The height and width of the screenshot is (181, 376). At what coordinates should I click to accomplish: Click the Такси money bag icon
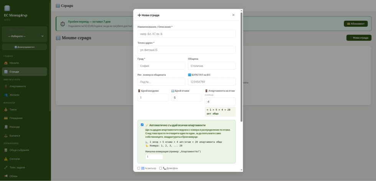click(x=6, y=109)
